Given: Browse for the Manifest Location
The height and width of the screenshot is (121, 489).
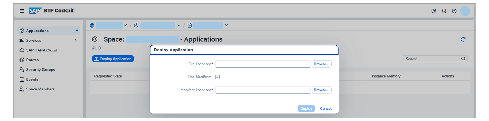Looking at the screenshot, I should pos(322,90).
